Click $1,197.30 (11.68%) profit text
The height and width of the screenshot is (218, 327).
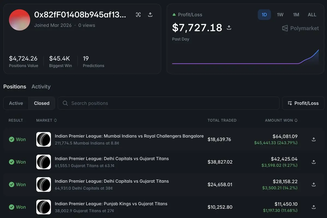click(280, 210)
